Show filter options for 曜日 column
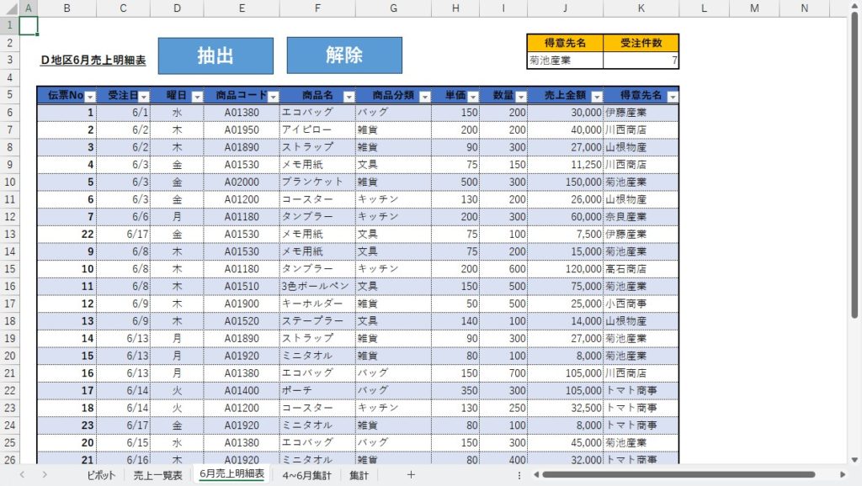 [x=196, y=96]
